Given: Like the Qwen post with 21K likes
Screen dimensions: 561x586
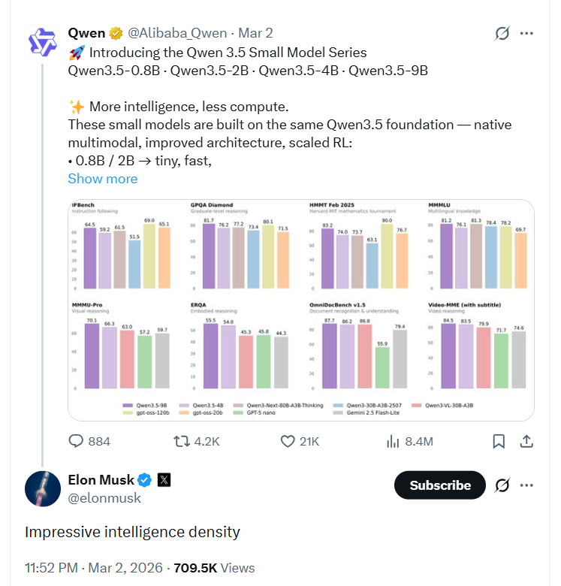Looking at the screenshot, I should [x=289, y=441].
